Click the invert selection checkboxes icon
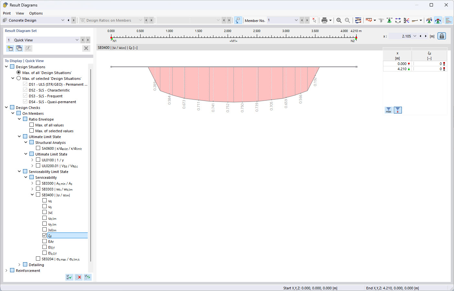The width and height of the screenshot is (454, 291). pos(87,277)
